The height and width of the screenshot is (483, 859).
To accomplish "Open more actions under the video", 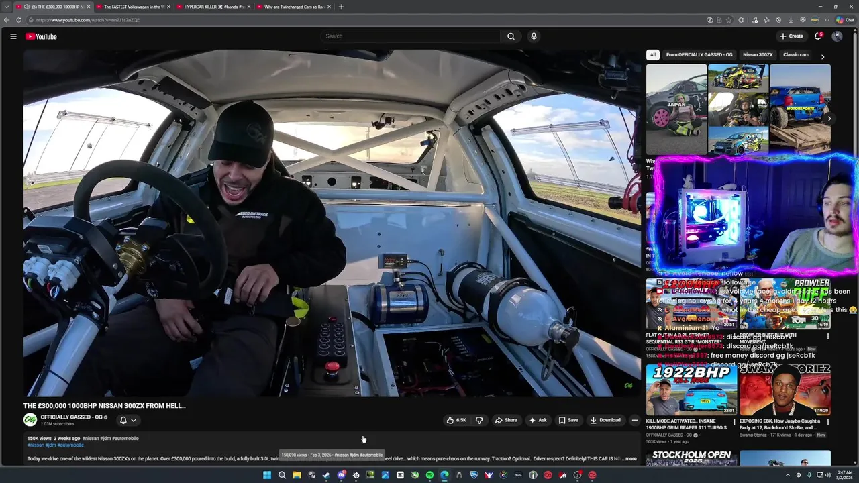I will click(x=634, y=420).
